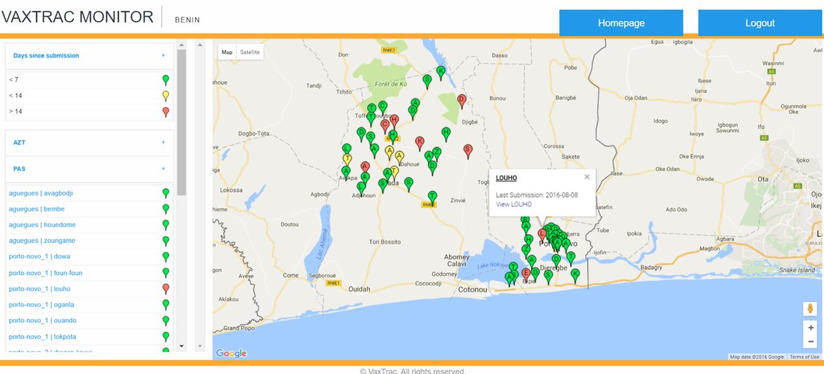Click the green T marker near Zinvié
The image size is (824, 374).
(x=432, y=198)
